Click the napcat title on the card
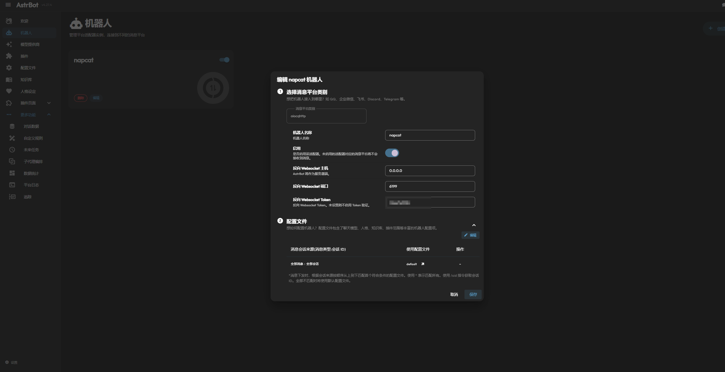 coord(83,60)
